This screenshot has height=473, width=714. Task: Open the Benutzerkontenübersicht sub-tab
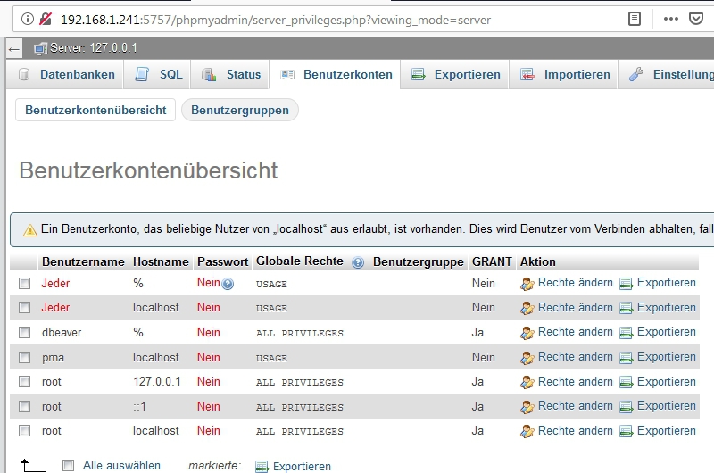click(95, 110)
